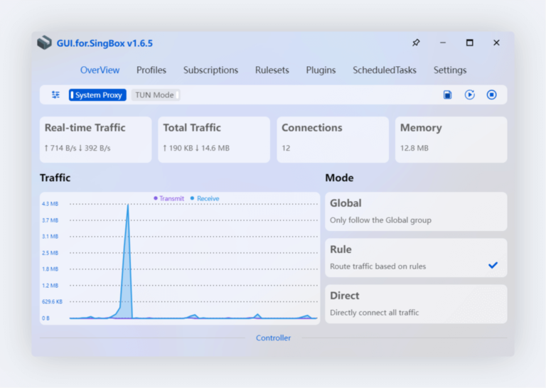The height and width of the screenshot is (388, 546).
Task: Expand the Controller panel
Action: click(273, 338)
